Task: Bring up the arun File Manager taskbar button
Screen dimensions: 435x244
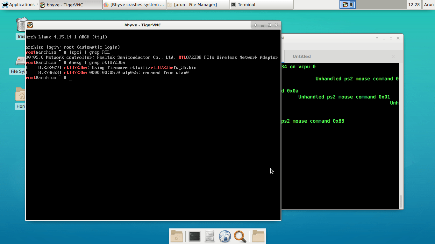Action: click(x=197, y=4)
